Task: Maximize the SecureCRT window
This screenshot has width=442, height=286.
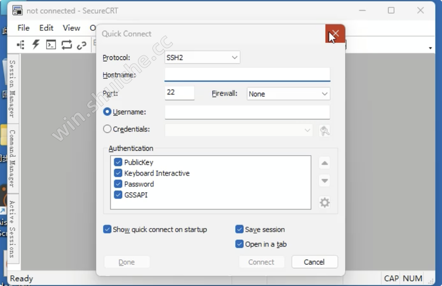Action: coord(391,10)
